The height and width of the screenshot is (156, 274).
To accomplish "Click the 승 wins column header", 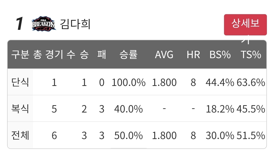I will tap(84, 55).
